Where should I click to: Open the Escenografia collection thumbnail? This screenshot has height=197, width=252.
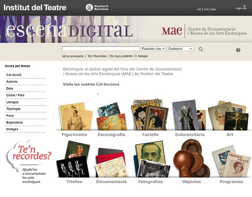(111, 117)
